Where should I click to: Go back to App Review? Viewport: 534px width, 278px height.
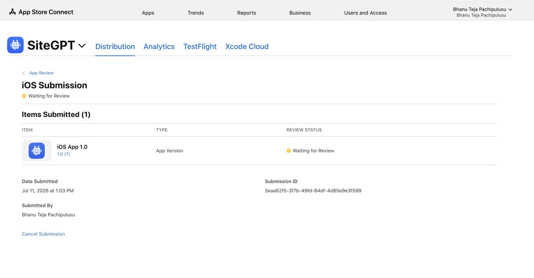click(41, 73)
